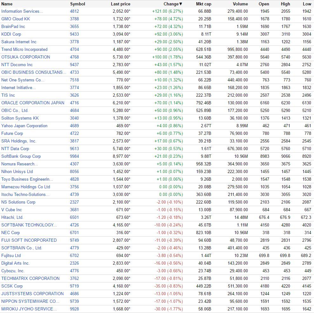Sort by Volume column header
This screenshot has height=313, width=314.
coord(240,4)
